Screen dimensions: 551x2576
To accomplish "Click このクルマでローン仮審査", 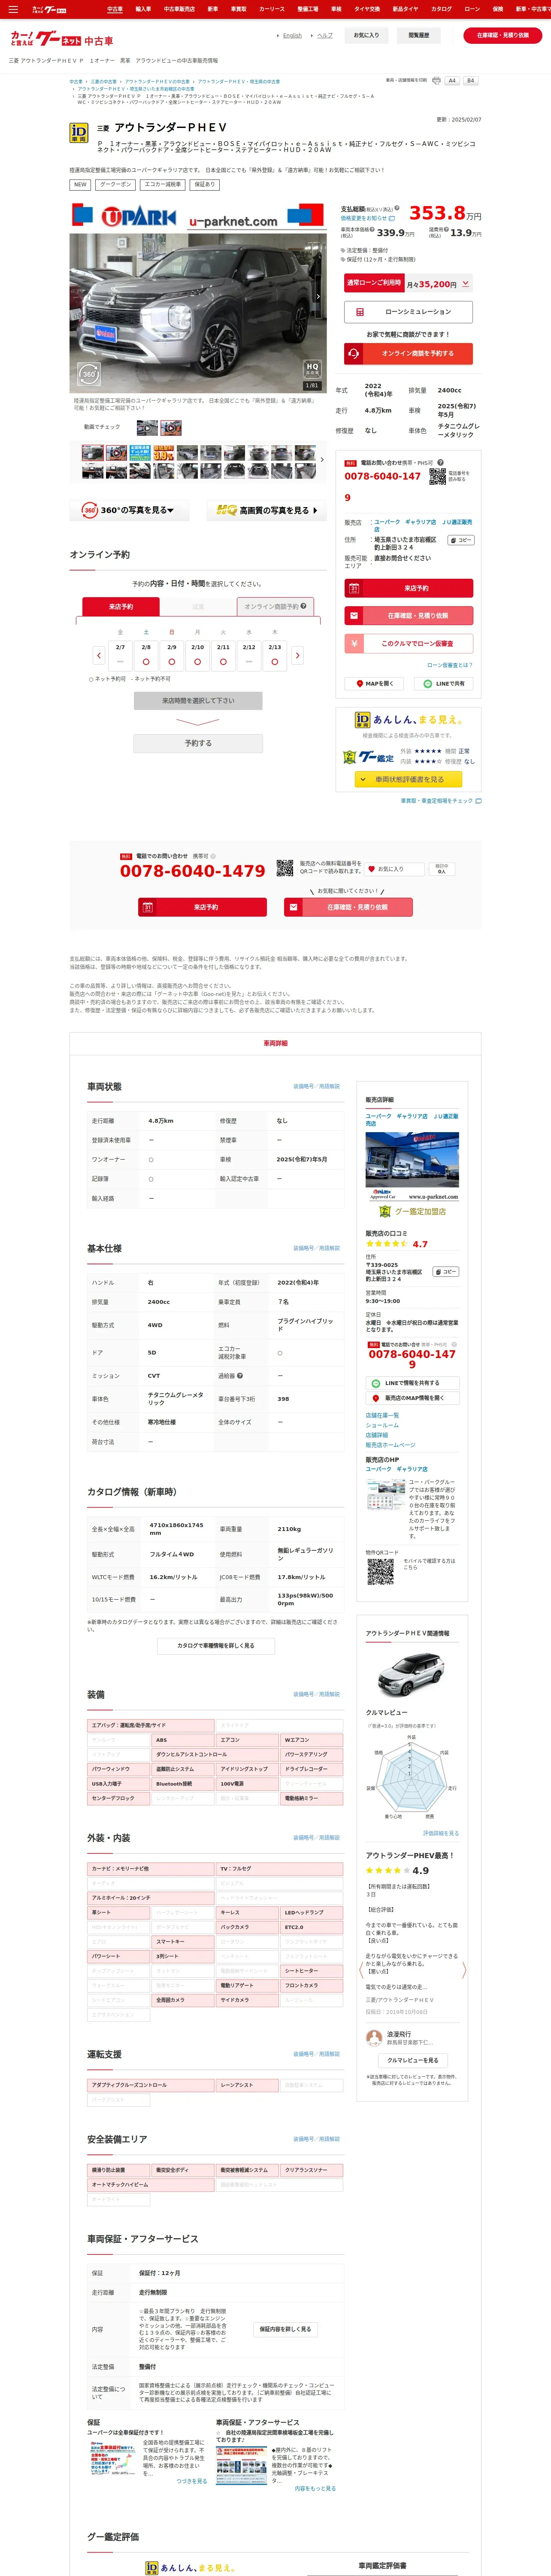I will pos(408,643).
